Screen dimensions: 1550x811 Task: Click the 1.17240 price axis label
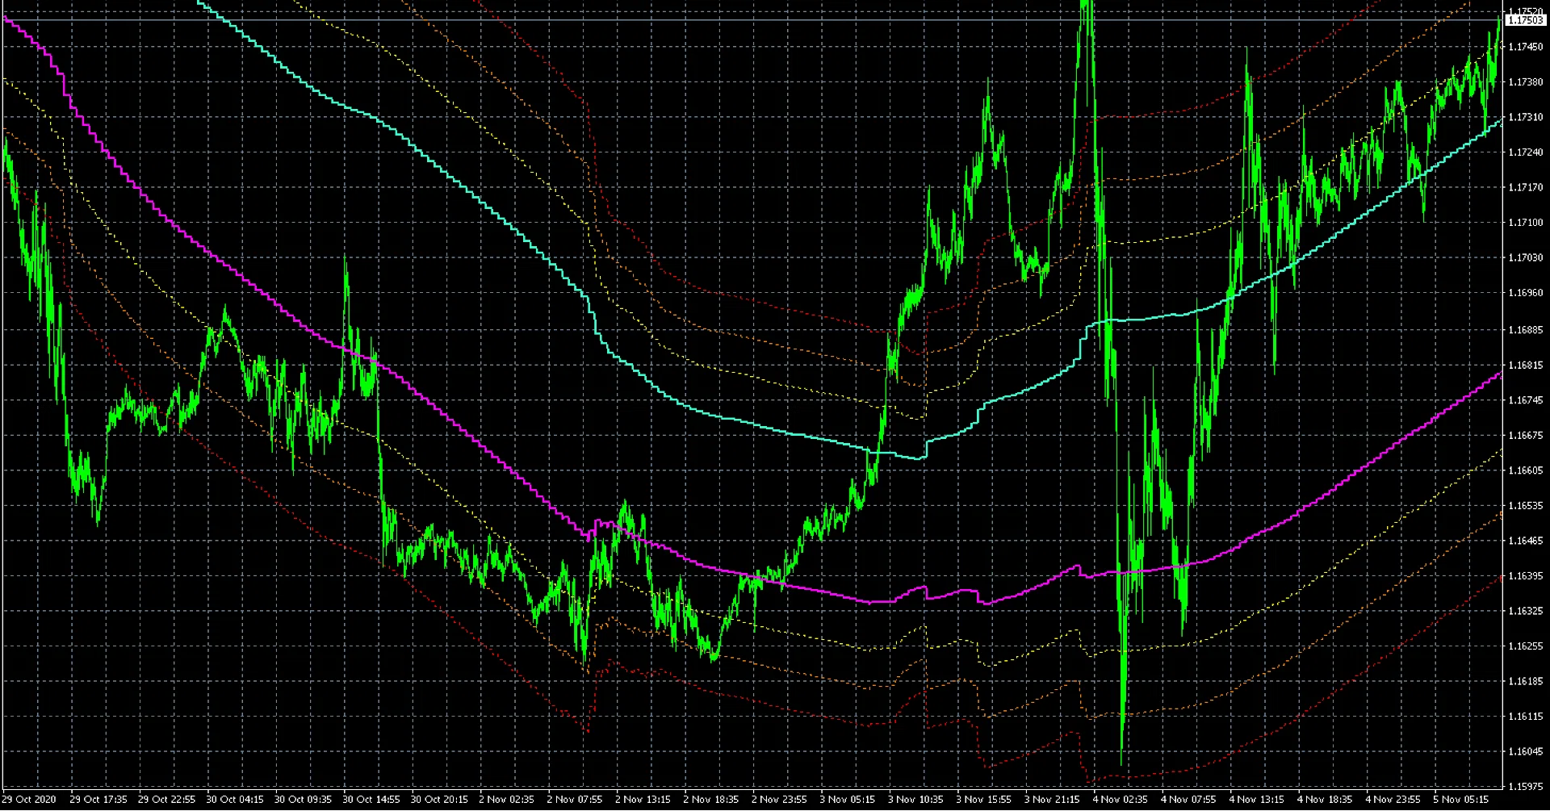click(1525, 153)
